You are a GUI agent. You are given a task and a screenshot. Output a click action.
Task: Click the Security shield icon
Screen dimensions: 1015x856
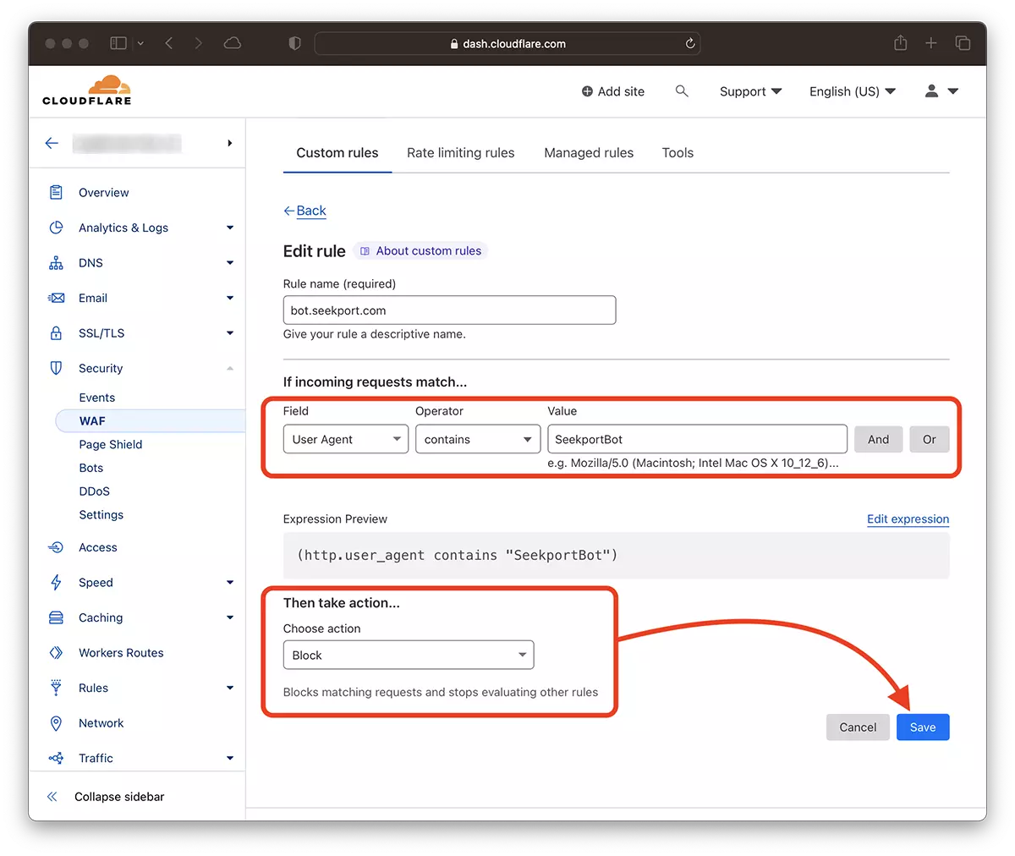coord(56,368)
